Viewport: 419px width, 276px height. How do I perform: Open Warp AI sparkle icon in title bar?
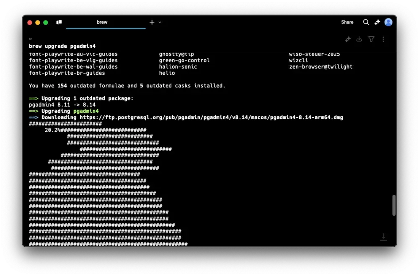377,22
